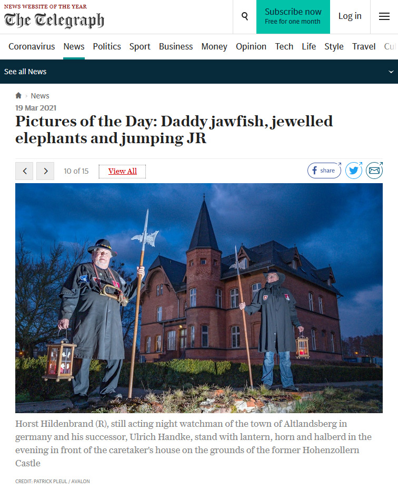Advance to the next gallery picture

(x=45, y=171)
